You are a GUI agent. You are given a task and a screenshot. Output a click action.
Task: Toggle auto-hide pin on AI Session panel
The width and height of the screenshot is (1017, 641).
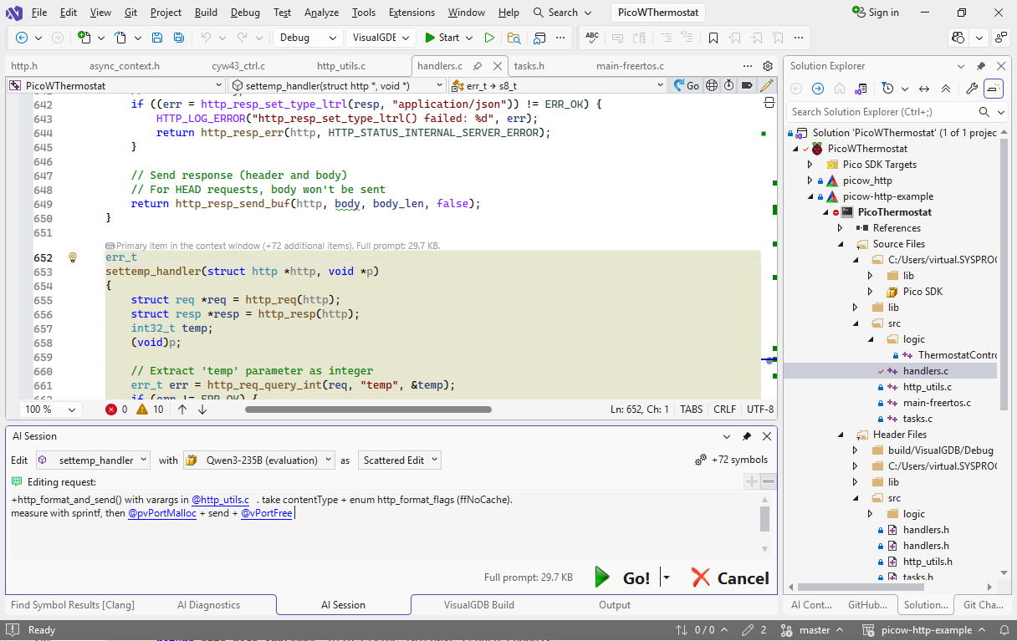pos(747,436)
